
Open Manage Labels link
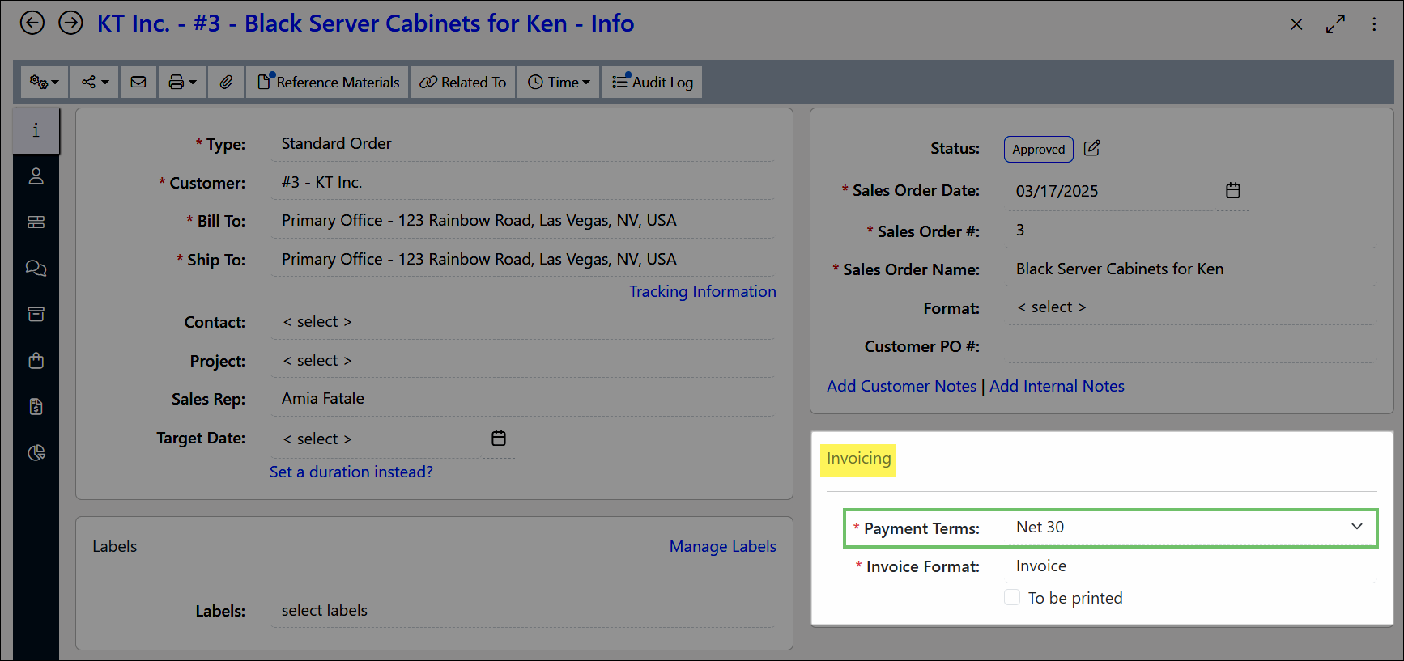(x=722, y=546)
